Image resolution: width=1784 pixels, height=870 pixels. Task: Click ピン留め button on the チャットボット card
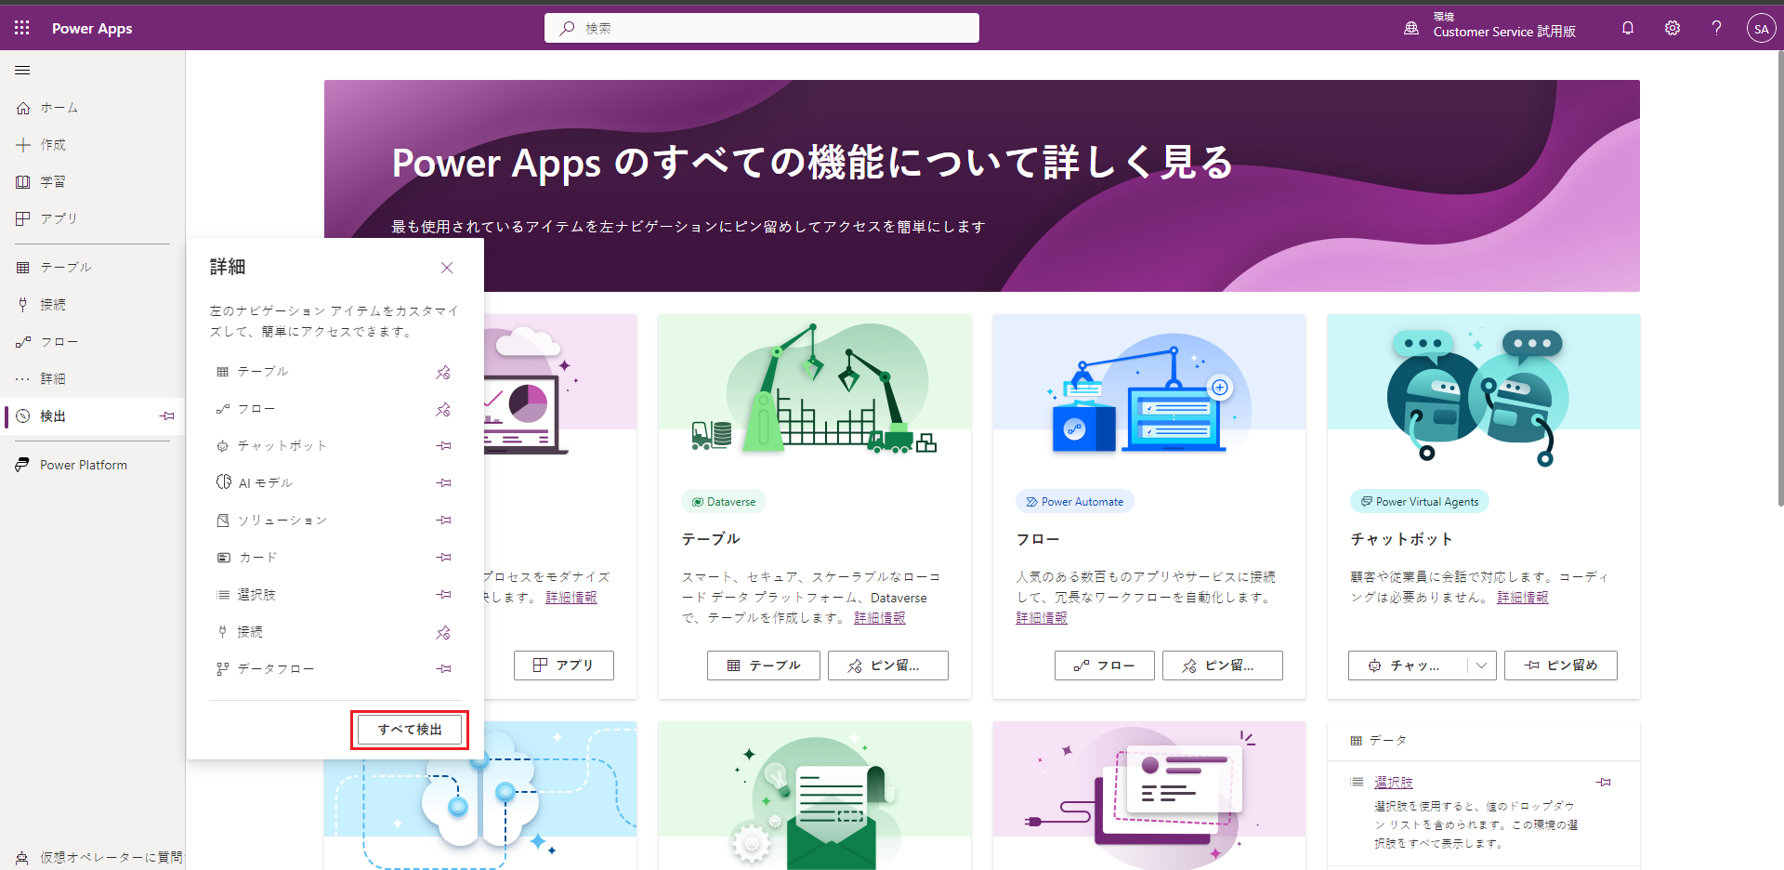tap(1561, 666)
